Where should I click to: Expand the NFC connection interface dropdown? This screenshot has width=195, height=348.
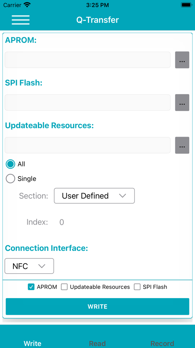click(x=29, y=266)
